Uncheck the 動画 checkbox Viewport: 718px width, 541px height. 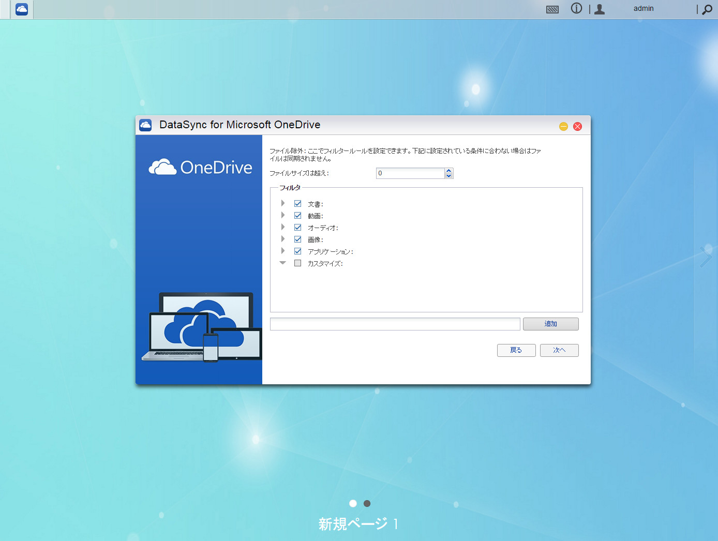297,216
